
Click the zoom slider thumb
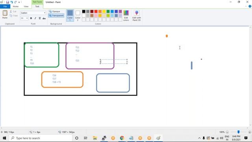click(x=239, y=132)
